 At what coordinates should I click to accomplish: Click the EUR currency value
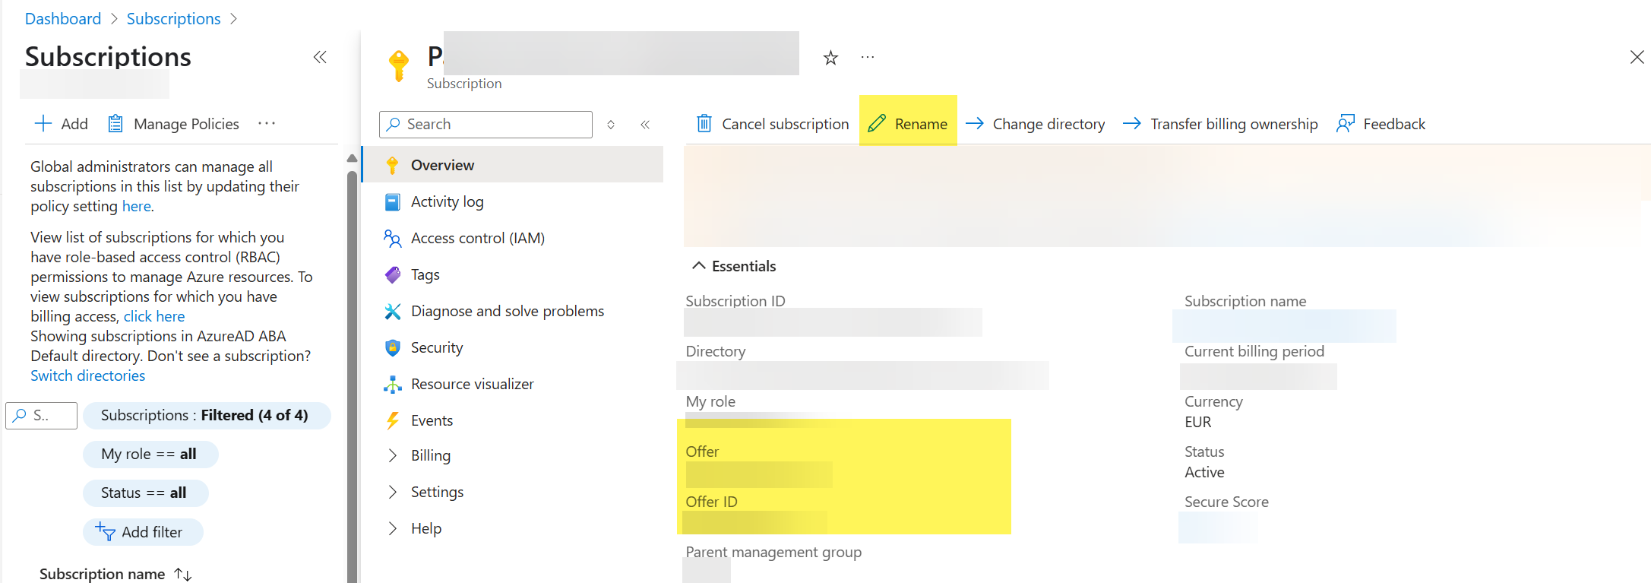coord(1198,422)
